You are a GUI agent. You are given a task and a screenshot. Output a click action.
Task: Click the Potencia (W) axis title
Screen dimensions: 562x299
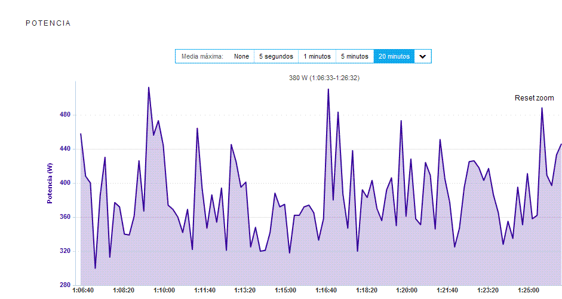click(x=51, y=183)
